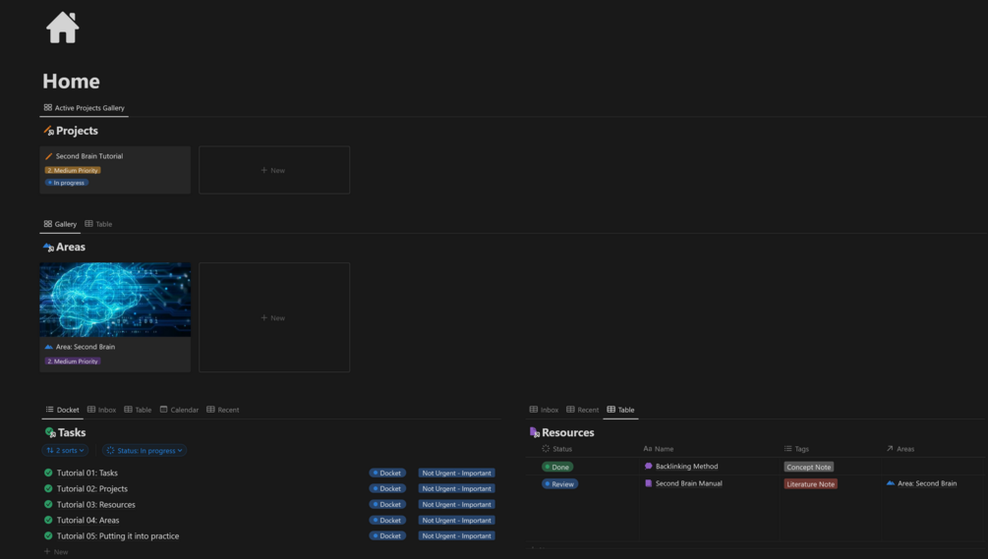988x559 pixels.
Task: Click the Docket tag for Tutorial 01: Tasks
Action: [387, 473]
